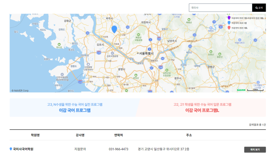Screen dimensions: 273x154
Task: Click the 학원명 column header
Action: point(35,135)
